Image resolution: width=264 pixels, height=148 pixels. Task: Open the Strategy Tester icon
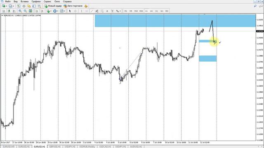click(40, 6)
